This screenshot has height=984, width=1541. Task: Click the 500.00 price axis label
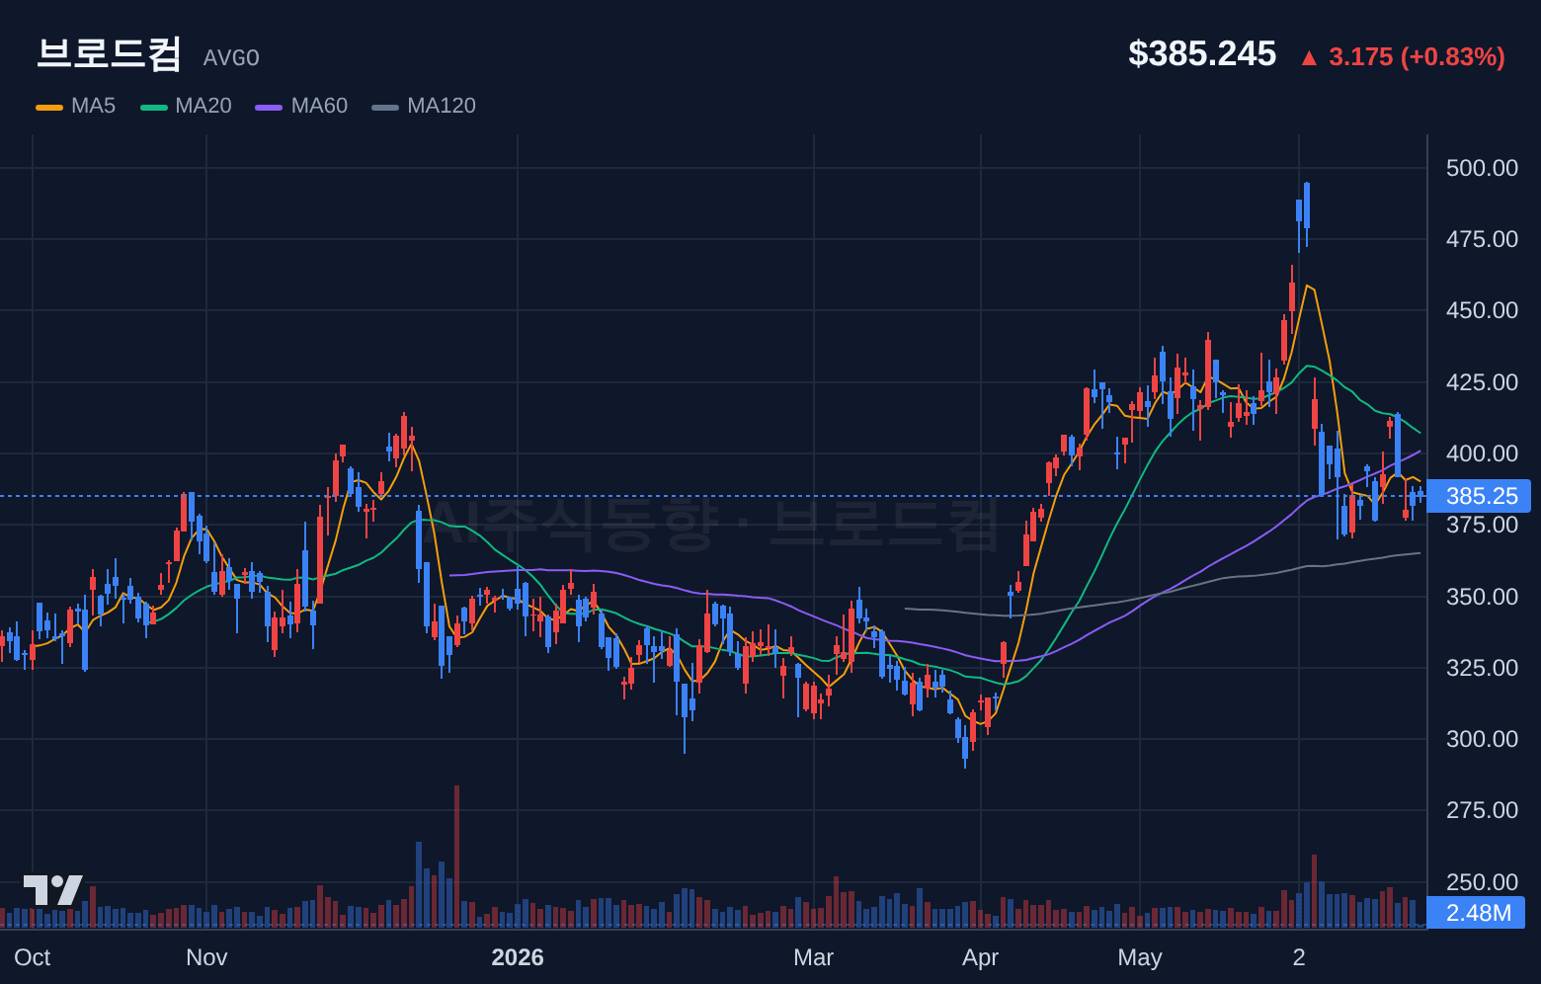click(1482, 168)
